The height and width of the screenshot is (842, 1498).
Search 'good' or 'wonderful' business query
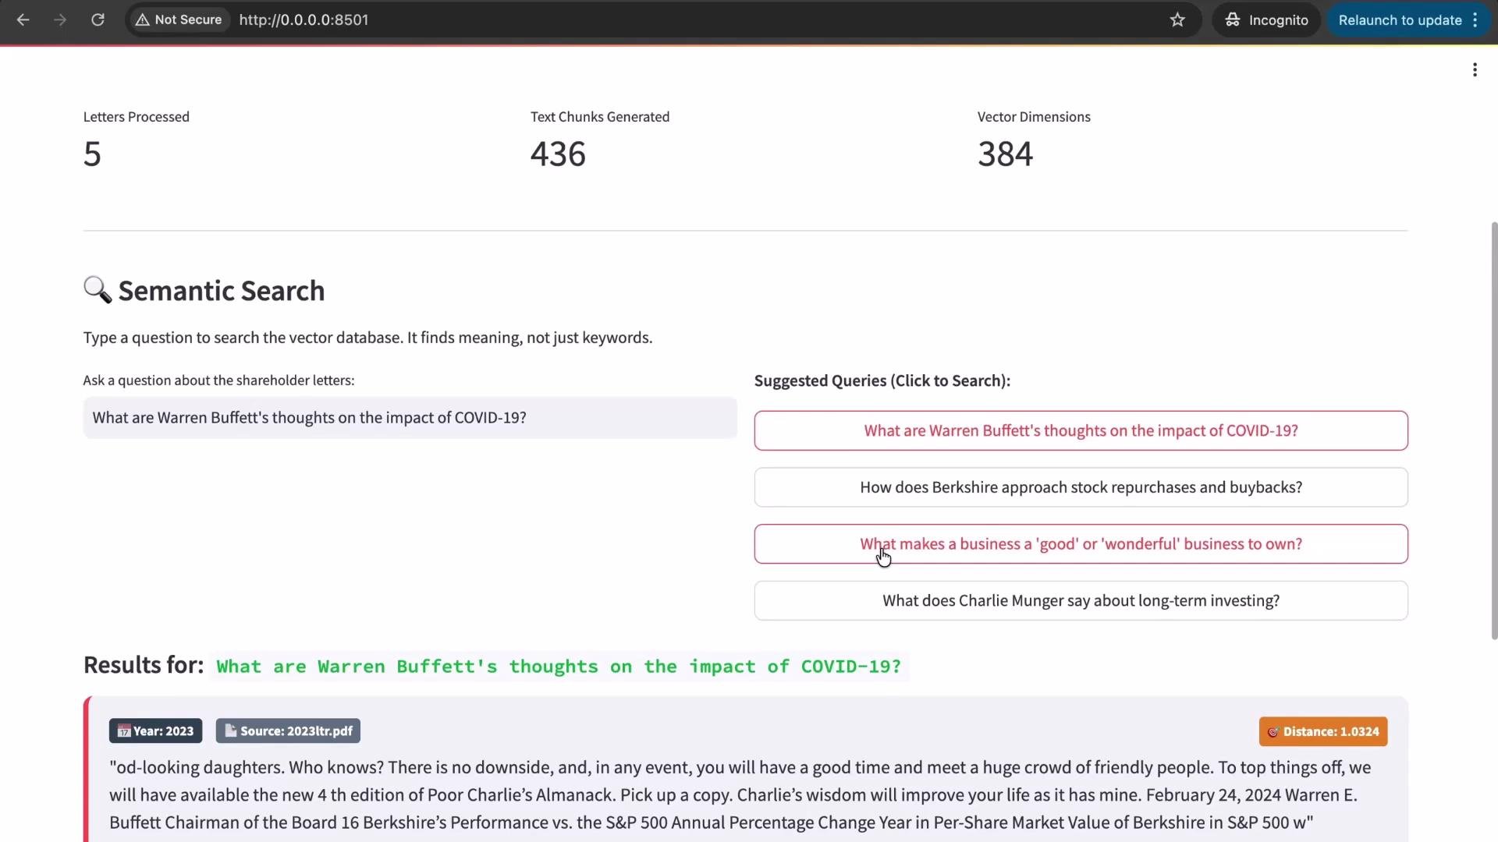1081,544
